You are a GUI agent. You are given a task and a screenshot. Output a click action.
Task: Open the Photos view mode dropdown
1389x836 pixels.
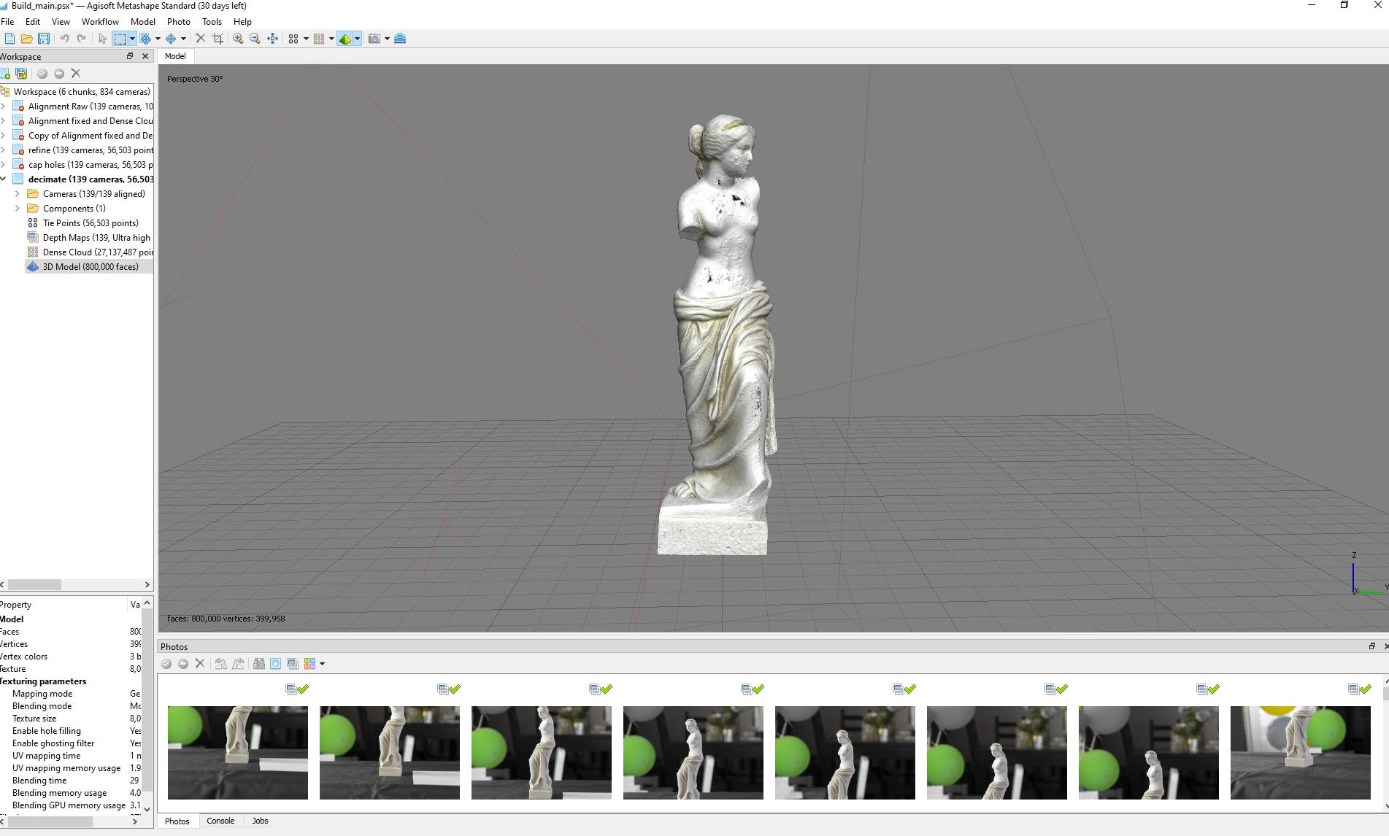[x=322, y=664]
